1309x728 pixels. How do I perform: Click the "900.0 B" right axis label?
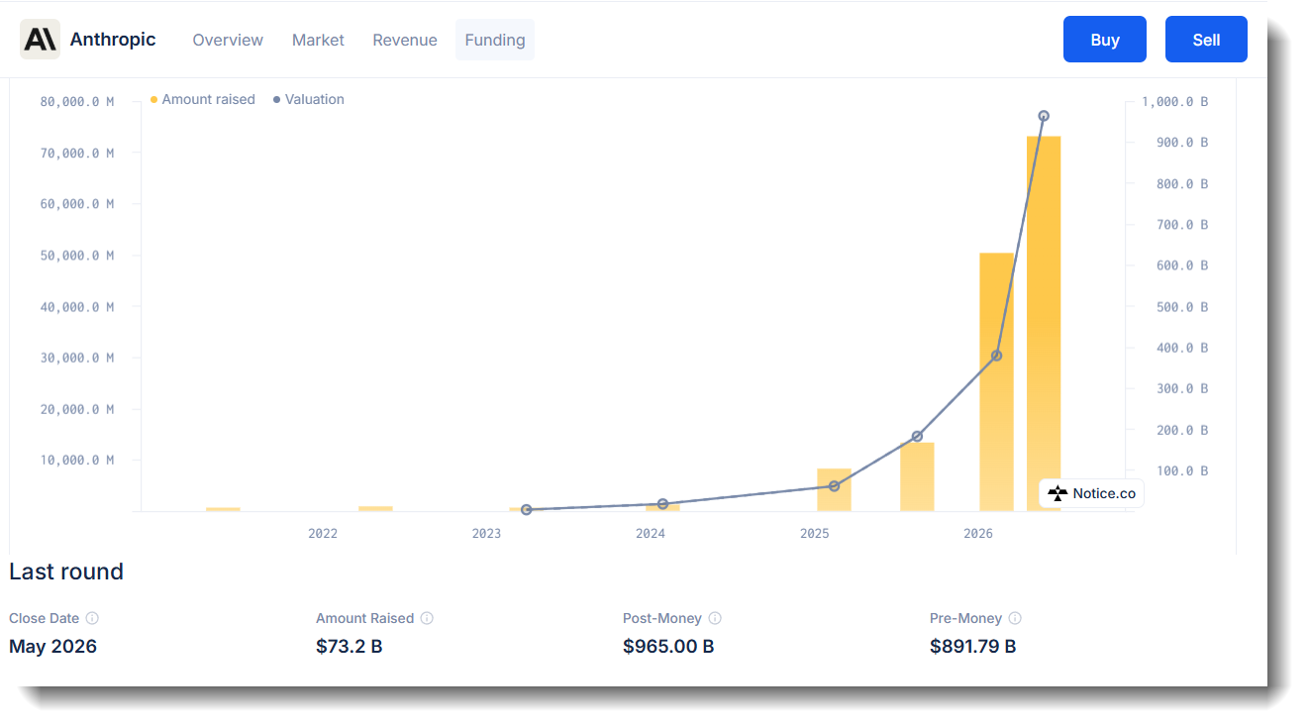[x=1182, y=142]
